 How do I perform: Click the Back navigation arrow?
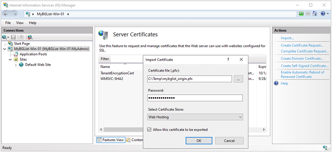coord(6,14)
